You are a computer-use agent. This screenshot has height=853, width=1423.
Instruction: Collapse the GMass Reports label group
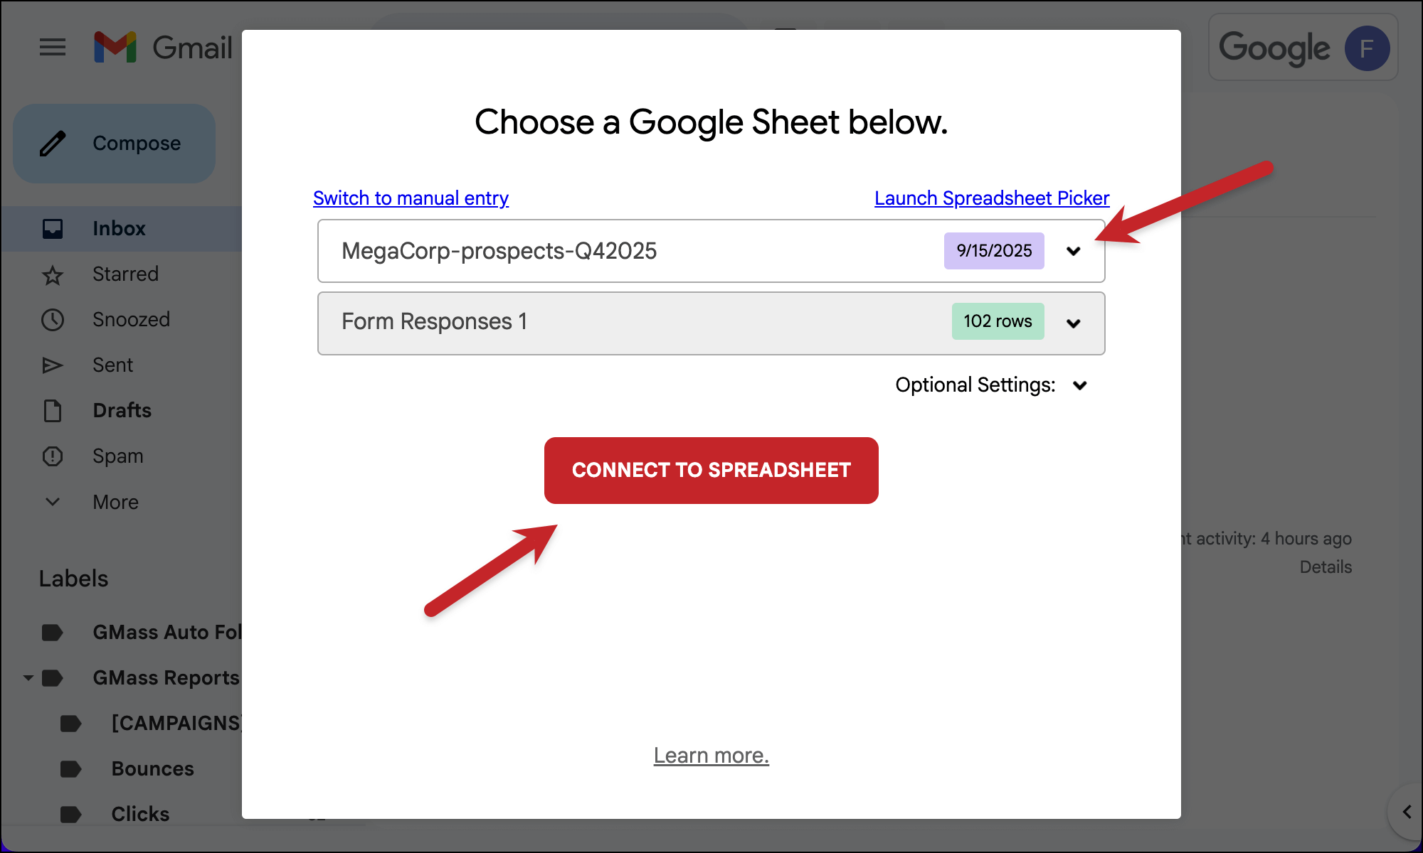pos(28,677)
